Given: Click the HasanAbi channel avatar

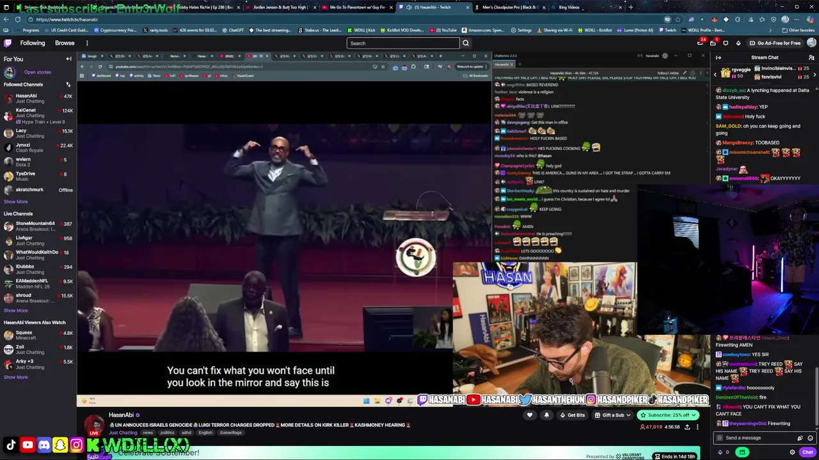Looking at the screenshot, I should coord(95,425).
